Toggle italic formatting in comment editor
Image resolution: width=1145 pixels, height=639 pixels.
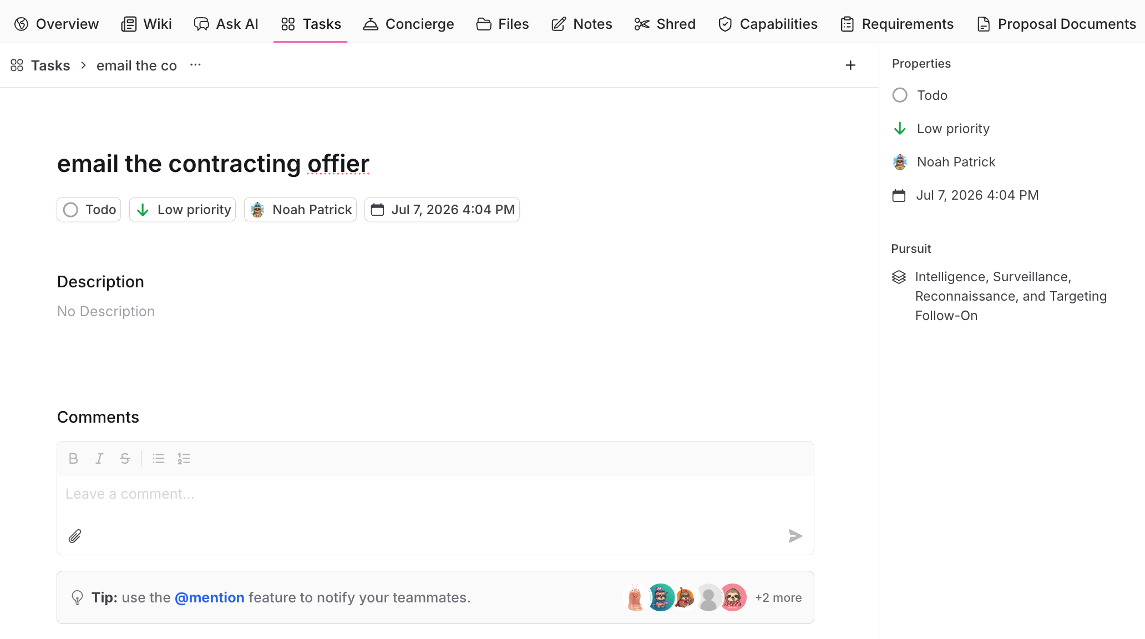(99, 459)
